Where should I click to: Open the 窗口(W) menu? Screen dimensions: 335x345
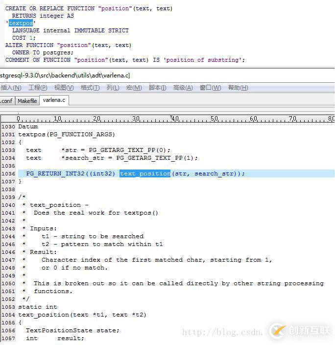point(210,88)
